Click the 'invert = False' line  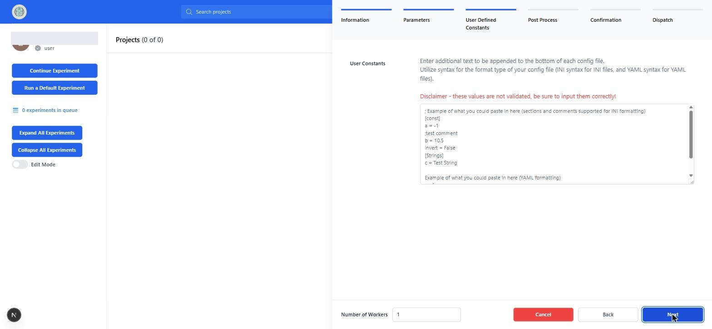(440, 148)
